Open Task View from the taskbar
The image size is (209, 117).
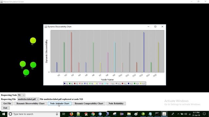pyautogui.click(x=64, y=114)
